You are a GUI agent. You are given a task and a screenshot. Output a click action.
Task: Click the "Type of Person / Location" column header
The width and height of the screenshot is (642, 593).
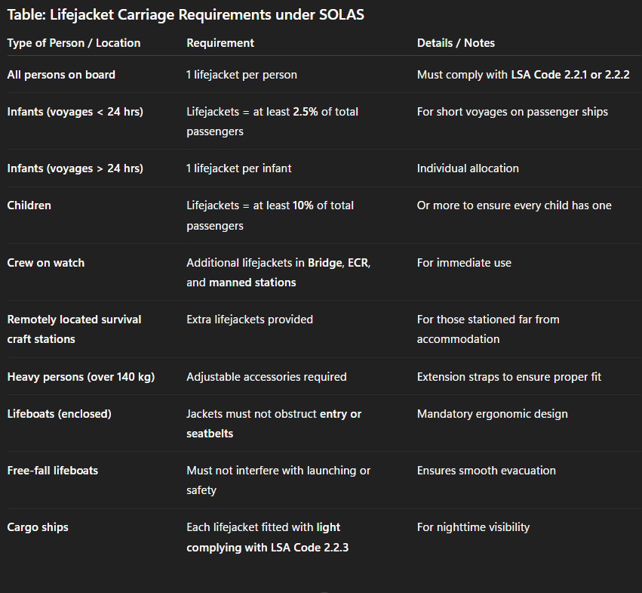74,43
